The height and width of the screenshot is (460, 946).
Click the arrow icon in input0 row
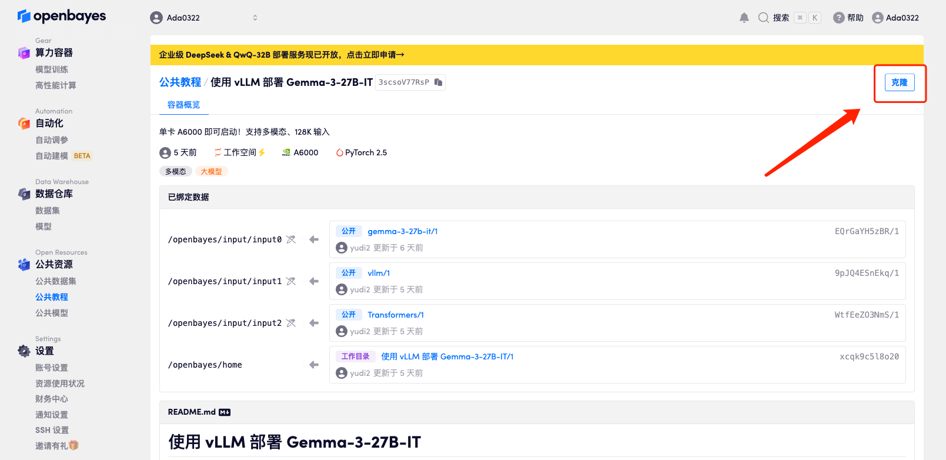[x=314, y=239]
